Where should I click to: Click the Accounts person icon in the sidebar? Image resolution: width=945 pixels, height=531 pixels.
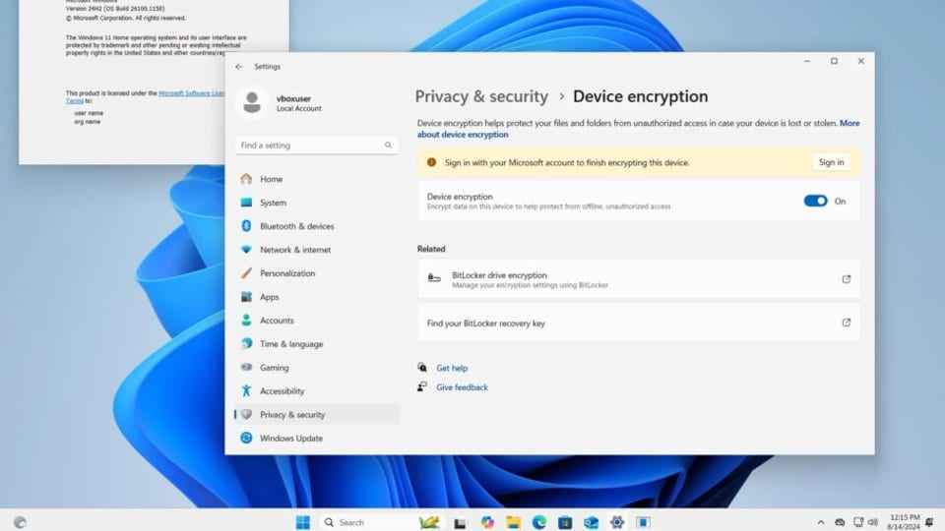click(x=246, y=321)
